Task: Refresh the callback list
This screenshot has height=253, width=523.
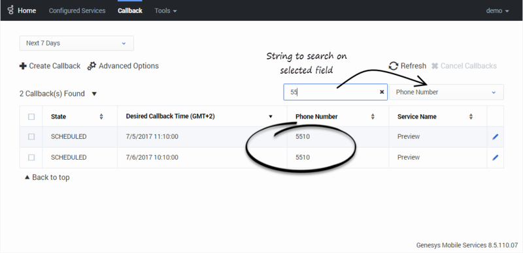Action: (407, 66)
